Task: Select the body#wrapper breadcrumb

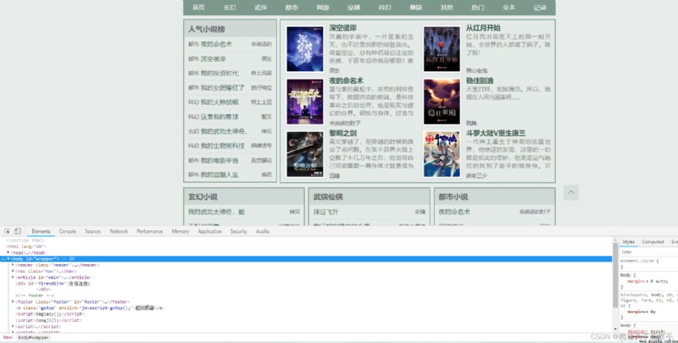Action: pyautogui.click(x=33, y=337)
